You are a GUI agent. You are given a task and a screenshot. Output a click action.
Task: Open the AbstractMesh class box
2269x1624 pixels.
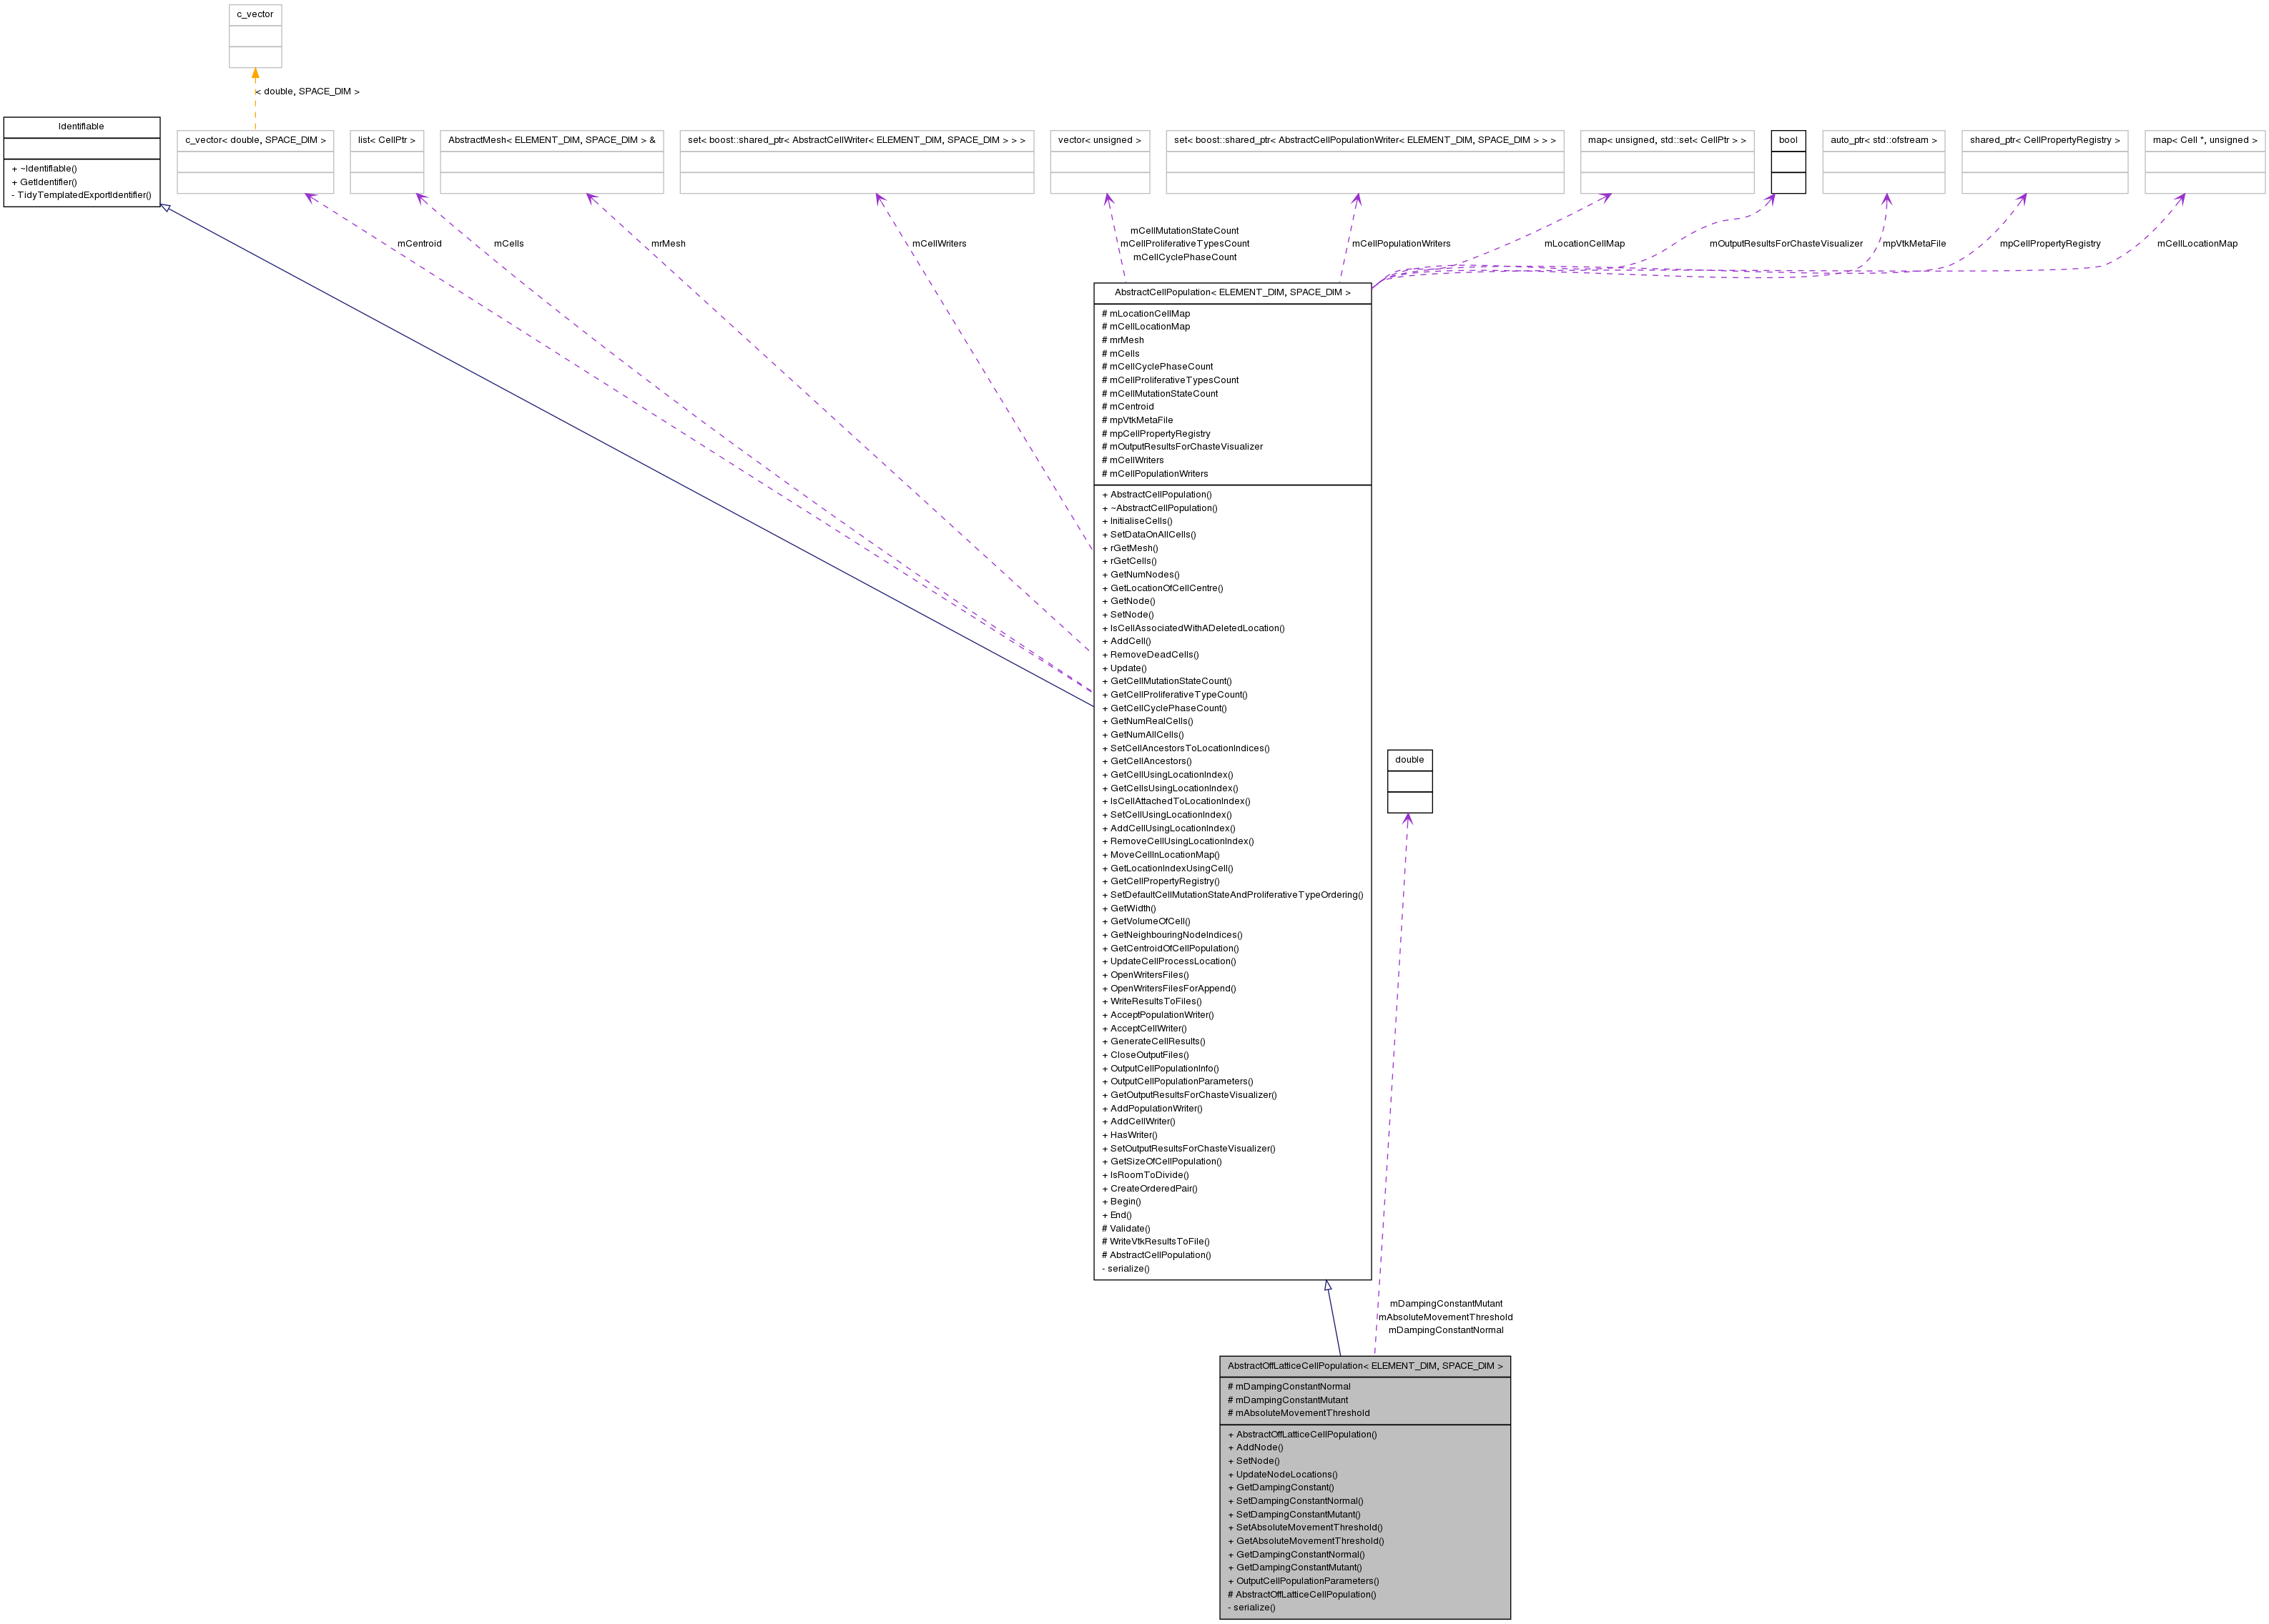tap(551, 140)
